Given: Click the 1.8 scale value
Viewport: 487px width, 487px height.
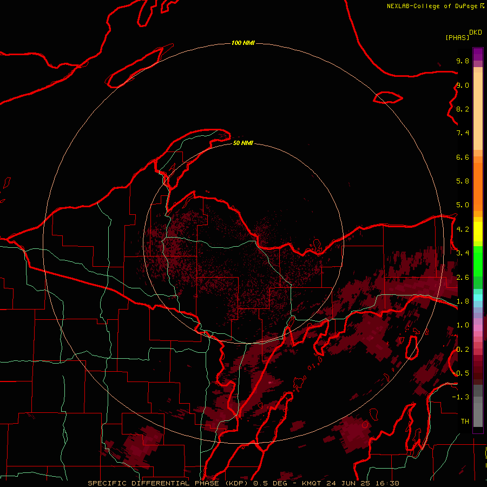Looking at the screenshot, I should 463,301.
